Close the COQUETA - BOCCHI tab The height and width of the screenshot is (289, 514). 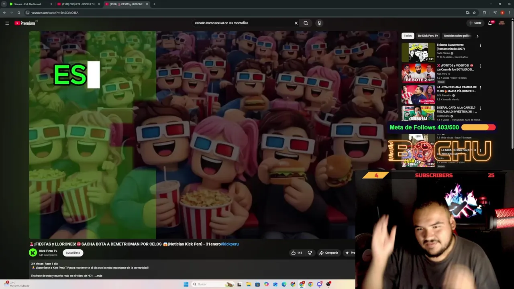99,4
